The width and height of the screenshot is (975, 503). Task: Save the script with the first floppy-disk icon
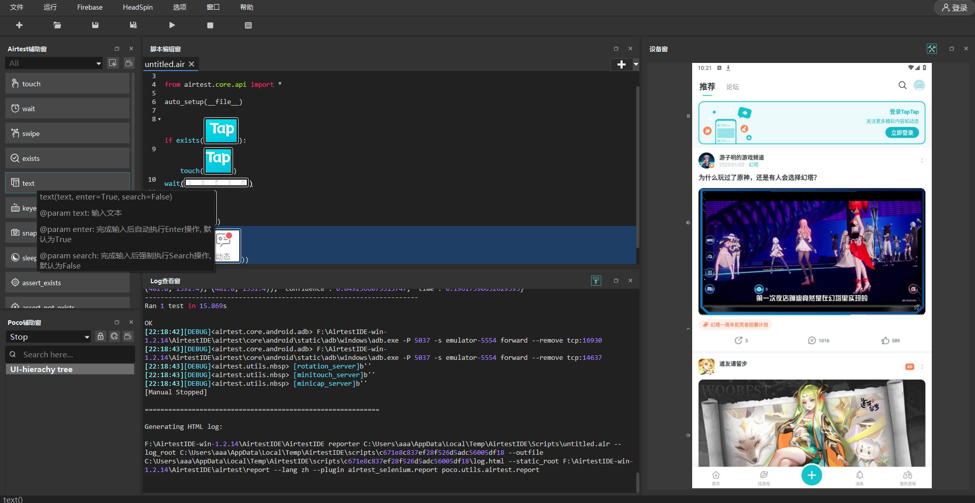(95, 25)
